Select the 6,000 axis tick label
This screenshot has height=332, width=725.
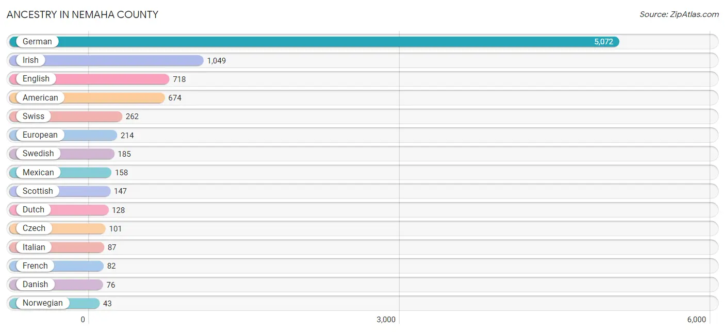click(x=697, y=320)
